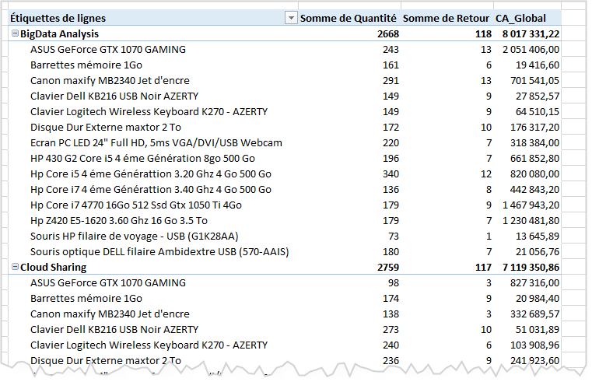The height and width of the screenshot is (389, 599).
Task: Click CA_Global value 1 467 943,20
Action: click(531, 205)
